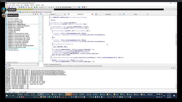Close the Enums tab
The width and height of the screenshot is (182, 102).
pyautogui.click(x=148, y=14)
